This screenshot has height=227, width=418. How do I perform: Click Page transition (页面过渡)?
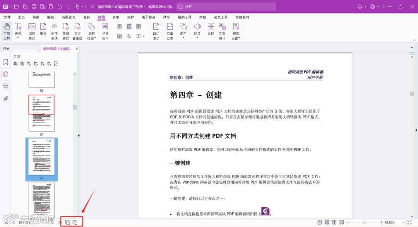pos(170,31)
